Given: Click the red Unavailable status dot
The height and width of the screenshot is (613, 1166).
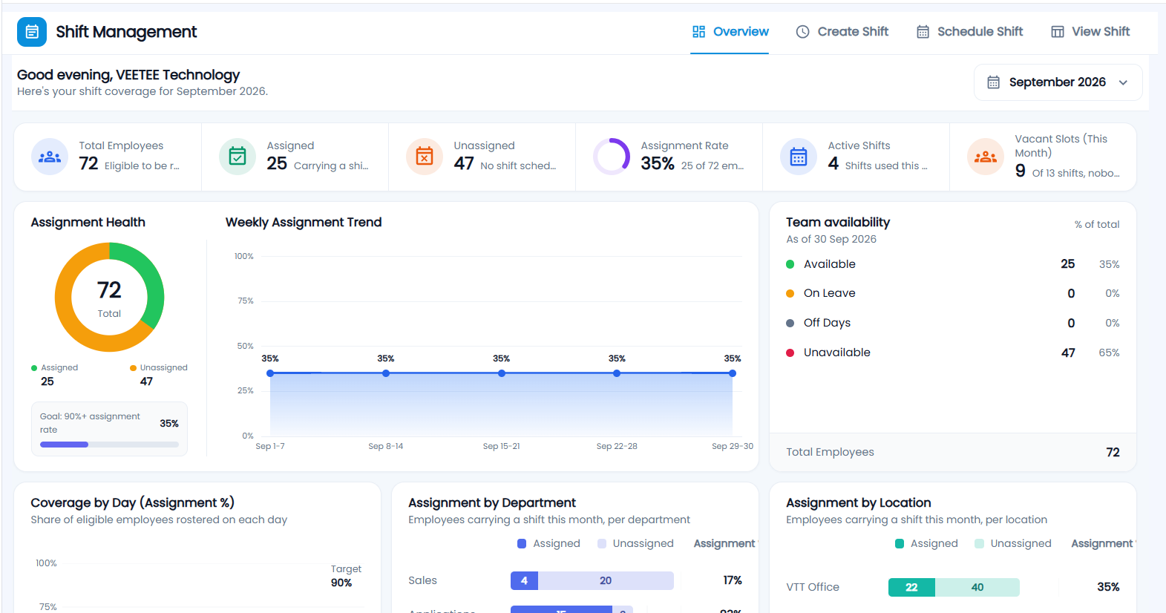Looking at the screenshot, I should click(790, 353).
